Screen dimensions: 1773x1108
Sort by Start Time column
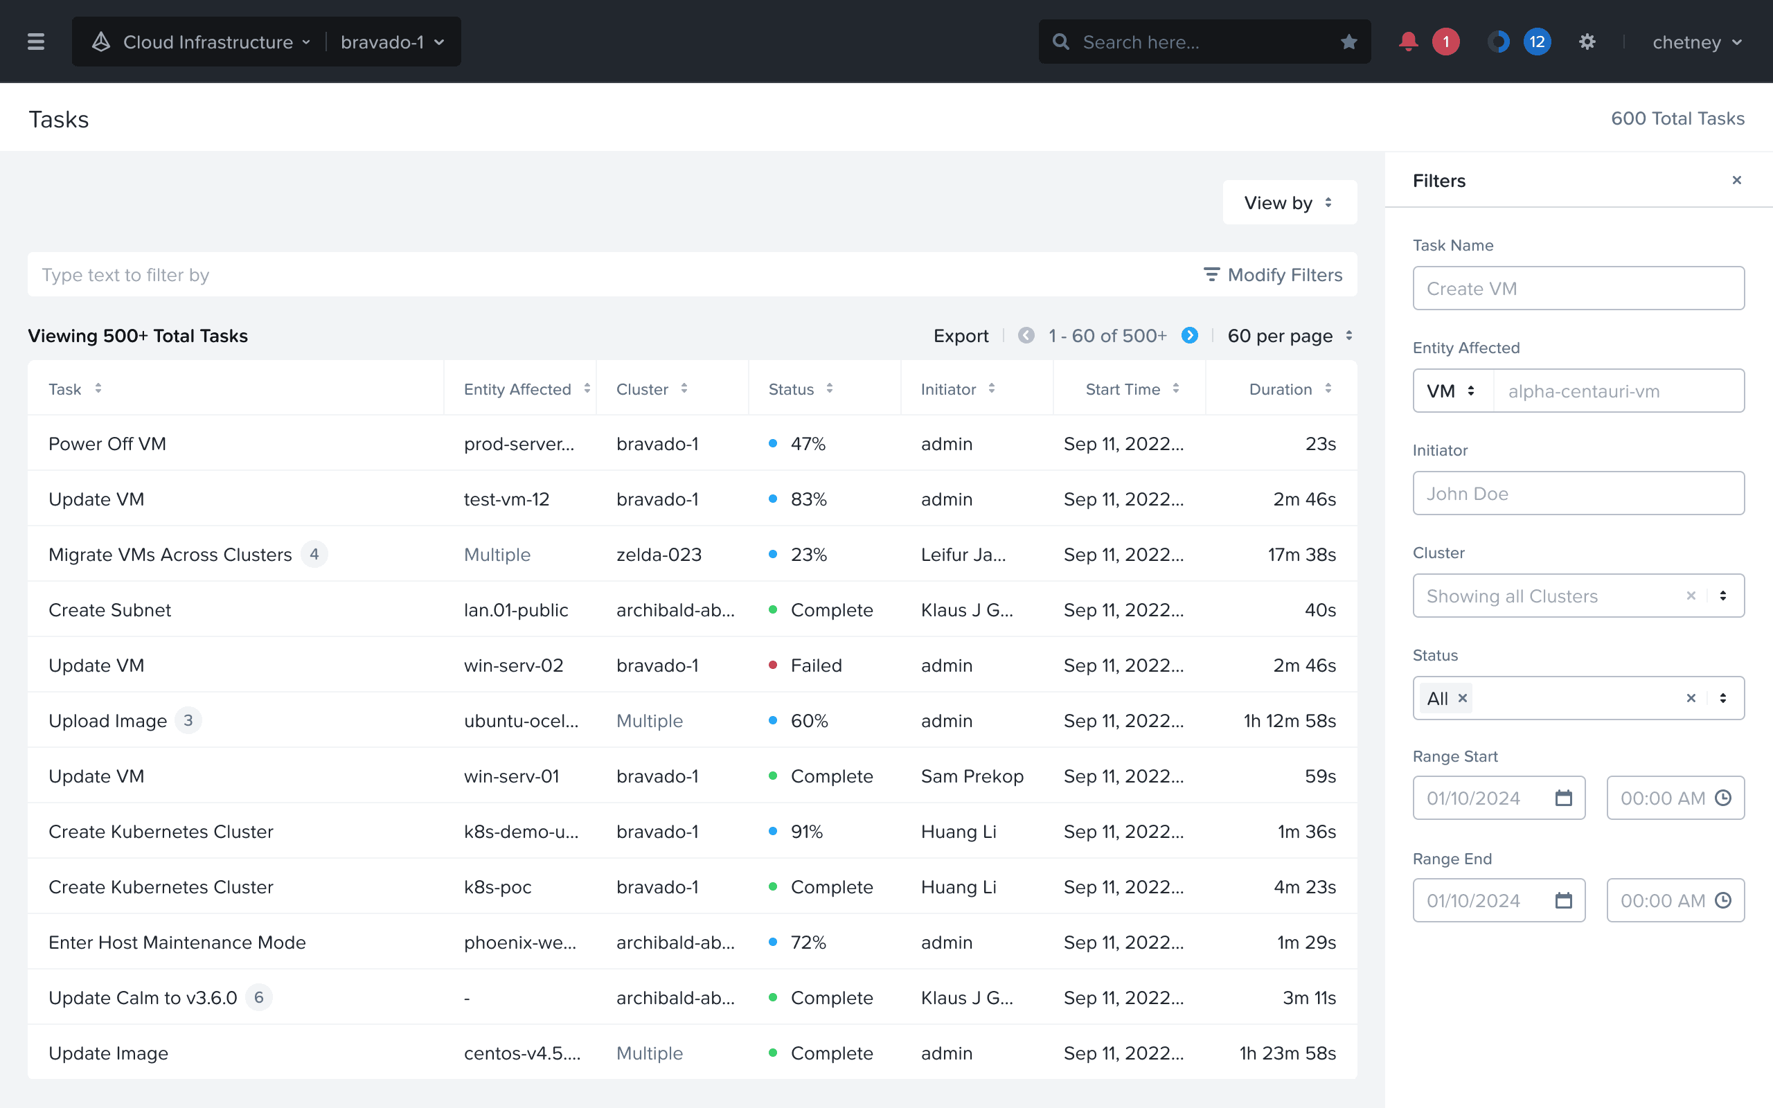coord(1175,389)
